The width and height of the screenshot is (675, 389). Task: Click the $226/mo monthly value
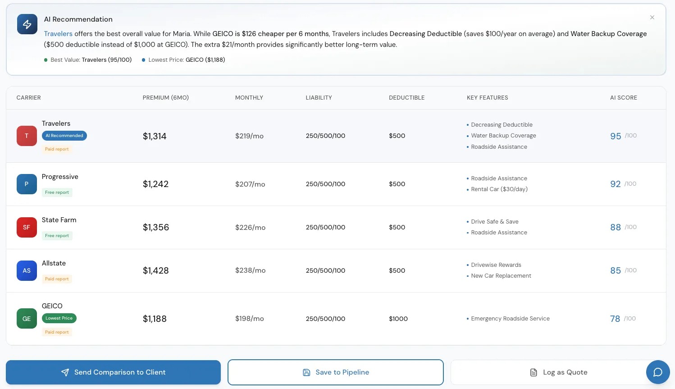point(251,228)
